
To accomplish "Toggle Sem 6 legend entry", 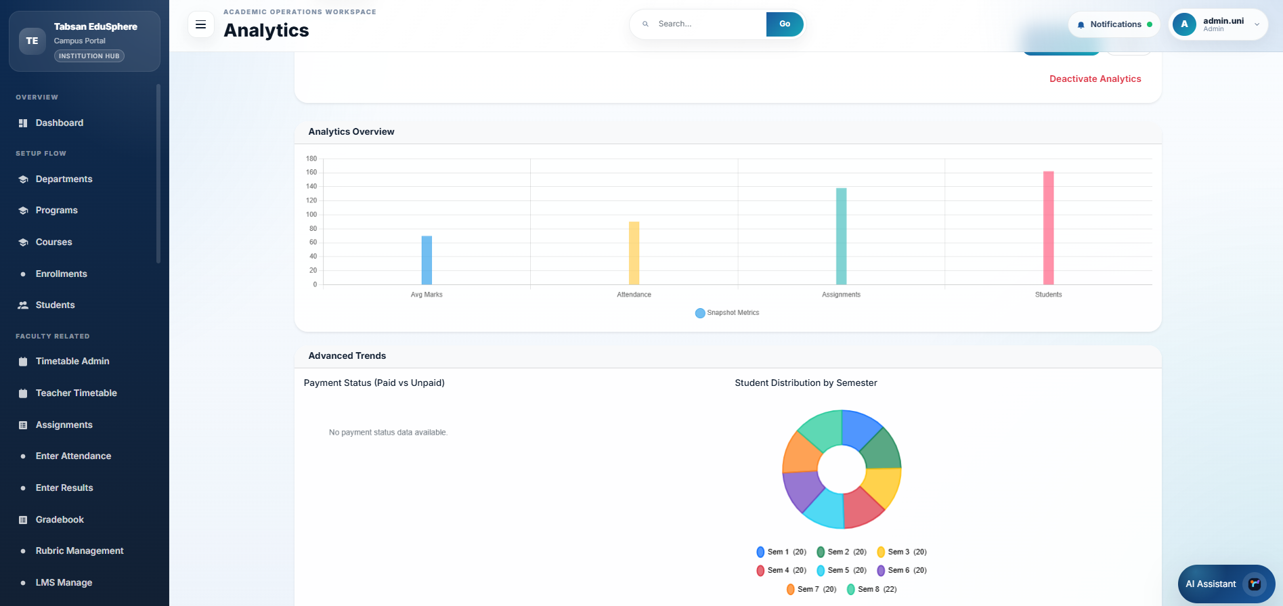I will coord(902,570).
